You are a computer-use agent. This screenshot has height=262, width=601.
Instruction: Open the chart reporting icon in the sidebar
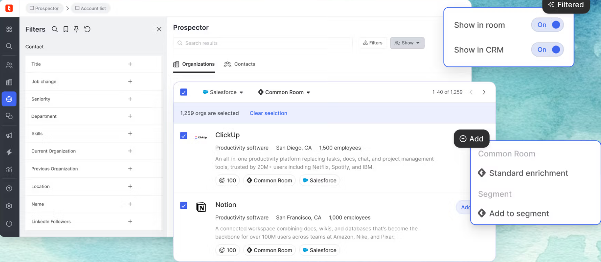(9, 169)
